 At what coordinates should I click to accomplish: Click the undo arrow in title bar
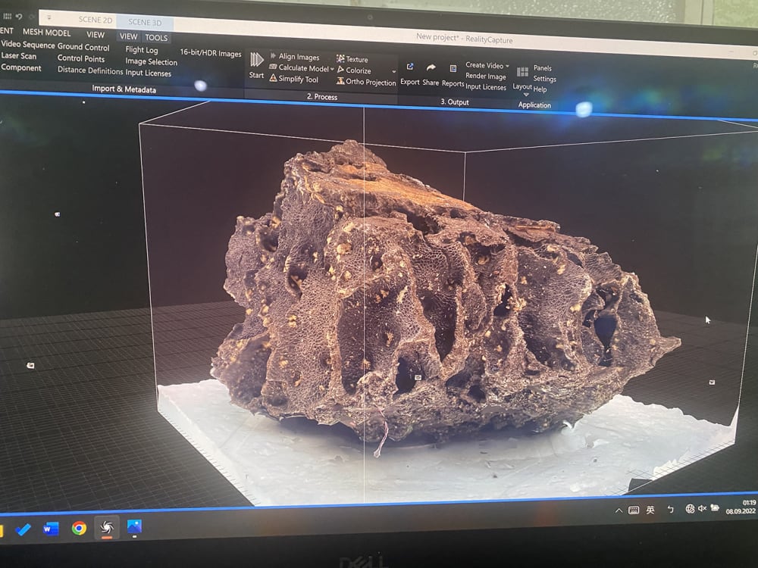click(19, 17)
